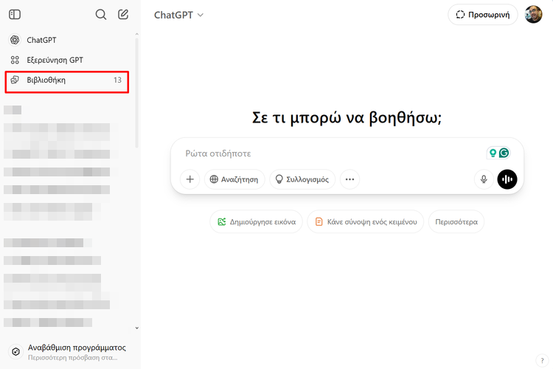Viewport: 553px width, 369px height.
Task: Show Περισσότερα suggestions
Action: (x=456, y=221)
